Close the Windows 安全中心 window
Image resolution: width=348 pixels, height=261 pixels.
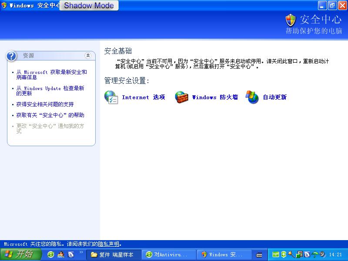point(342,6)
